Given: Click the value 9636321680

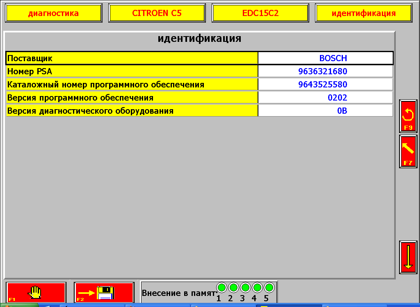Looking at the screenshot, I should [x=322, y=71].
